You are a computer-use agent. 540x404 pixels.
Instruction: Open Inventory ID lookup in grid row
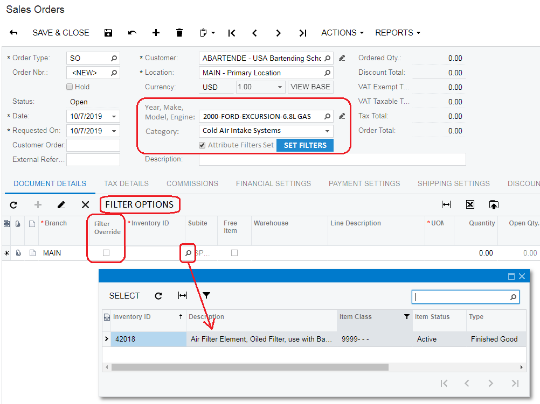(x=188, y=253)
